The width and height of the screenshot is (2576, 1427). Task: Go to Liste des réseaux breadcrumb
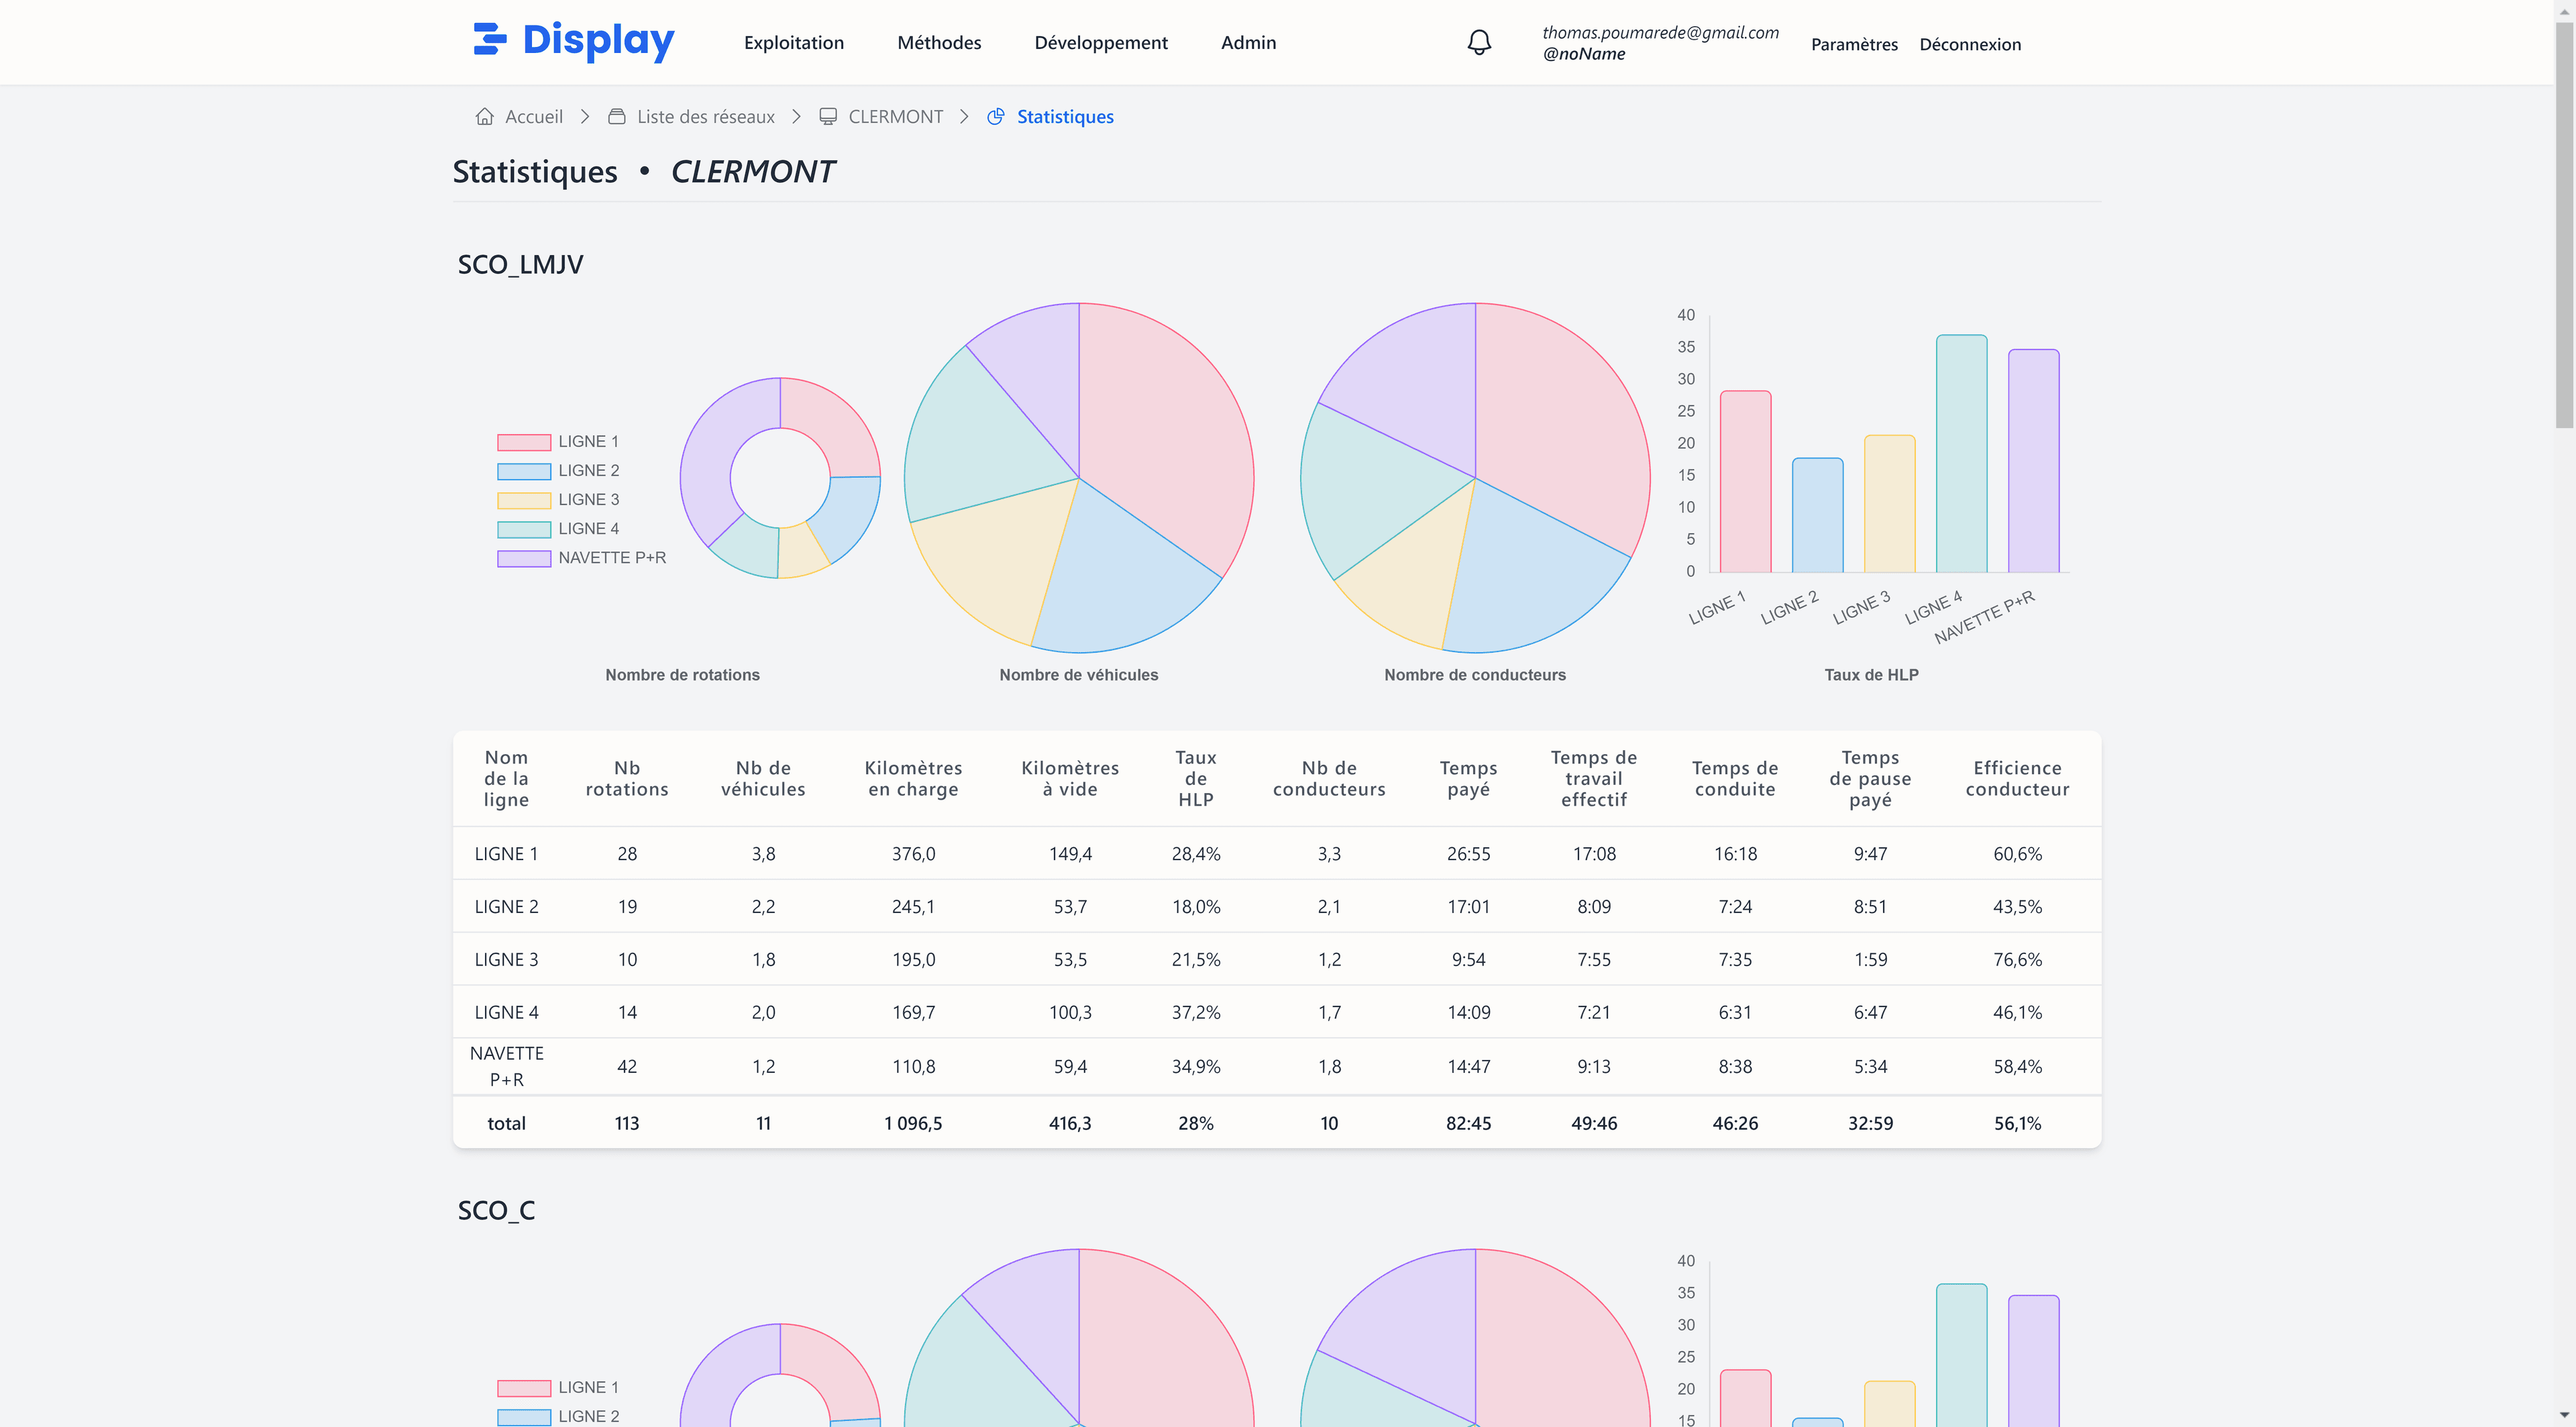(706, 116)
